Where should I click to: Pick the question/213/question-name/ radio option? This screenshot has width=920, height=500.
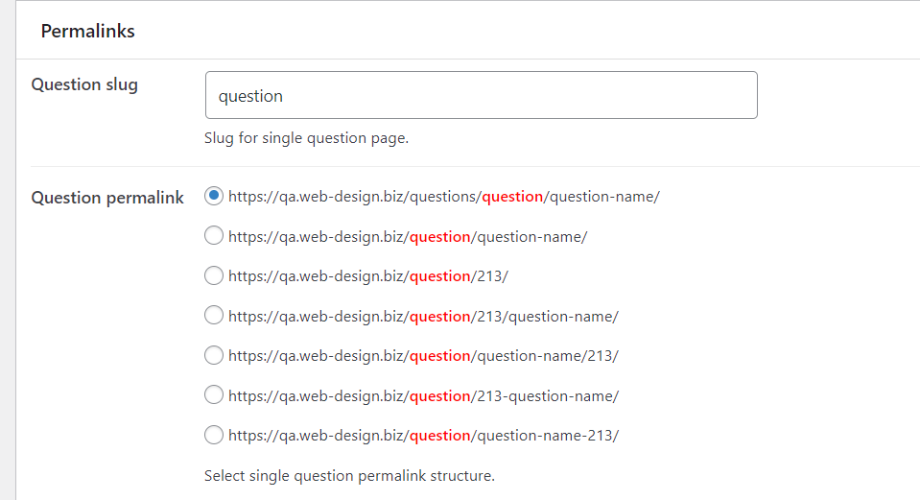214,316
